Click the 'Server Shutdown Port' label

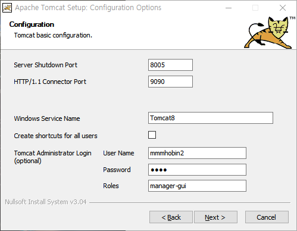45,65
